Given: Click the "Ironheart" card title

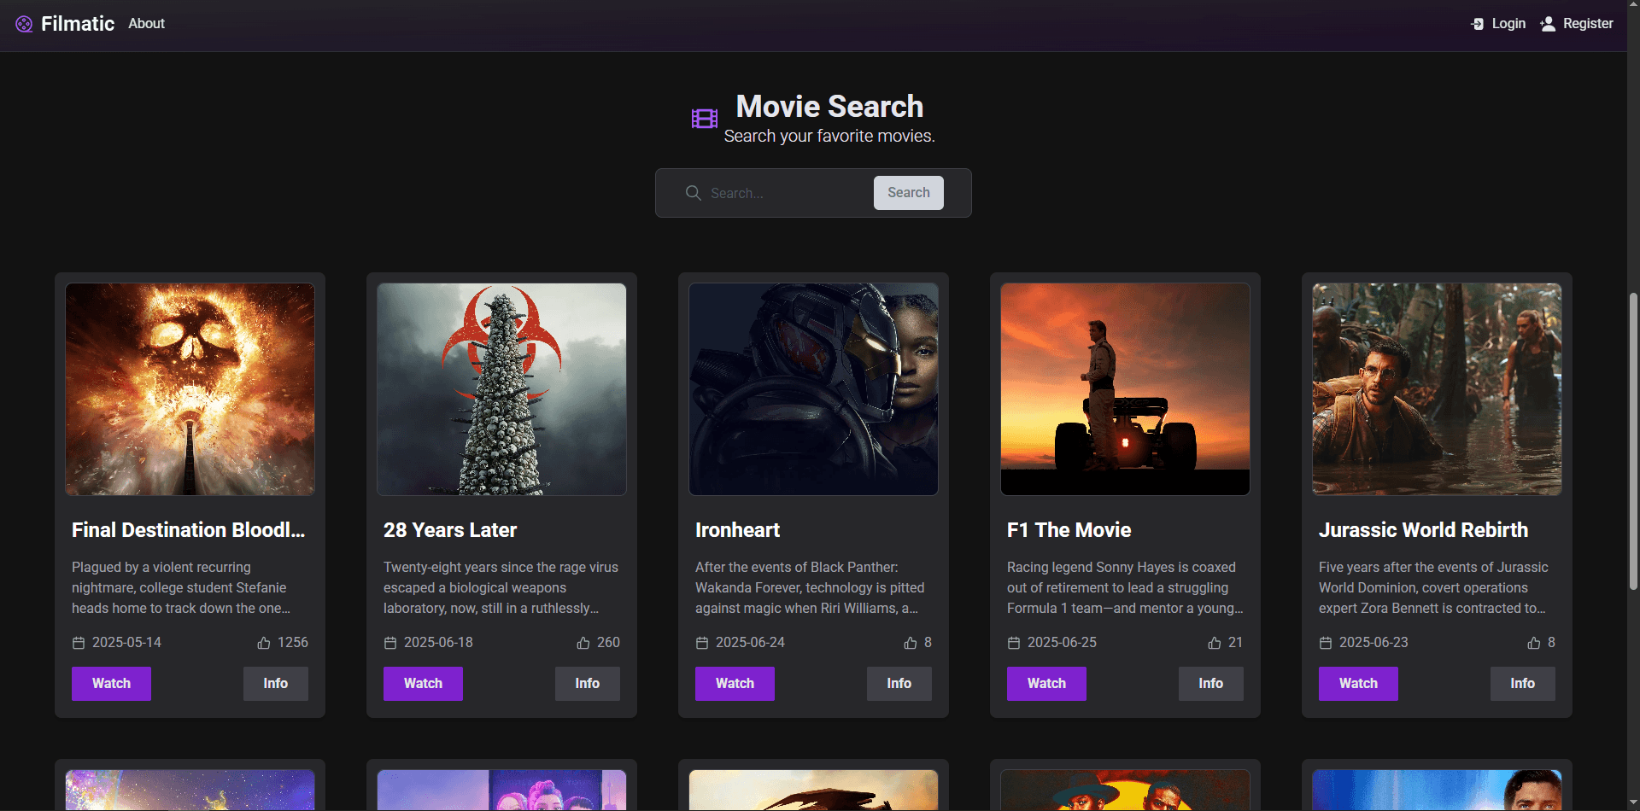Looking at the screenshot, I should 737,530.
